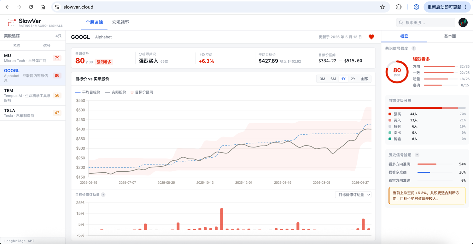Click the 一致 22/25 strength bar
The height and width of the screenshot is (244, 473).
pos(441,73)
